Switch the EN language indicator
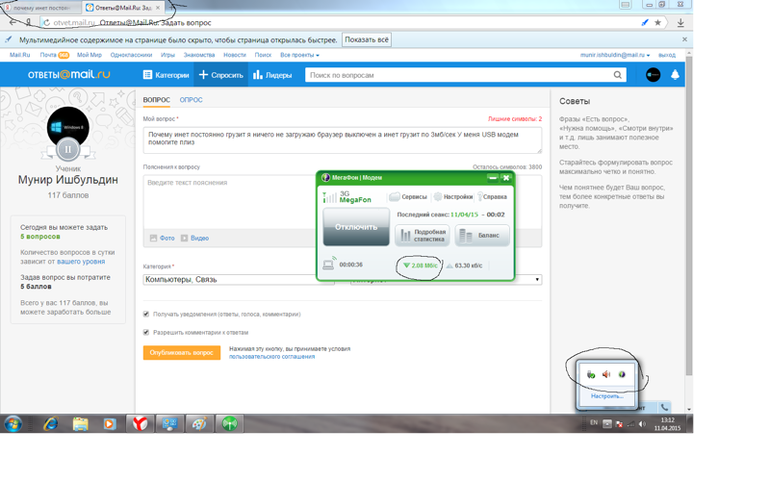This screenshot has height=481, width=770. [594, 422]
